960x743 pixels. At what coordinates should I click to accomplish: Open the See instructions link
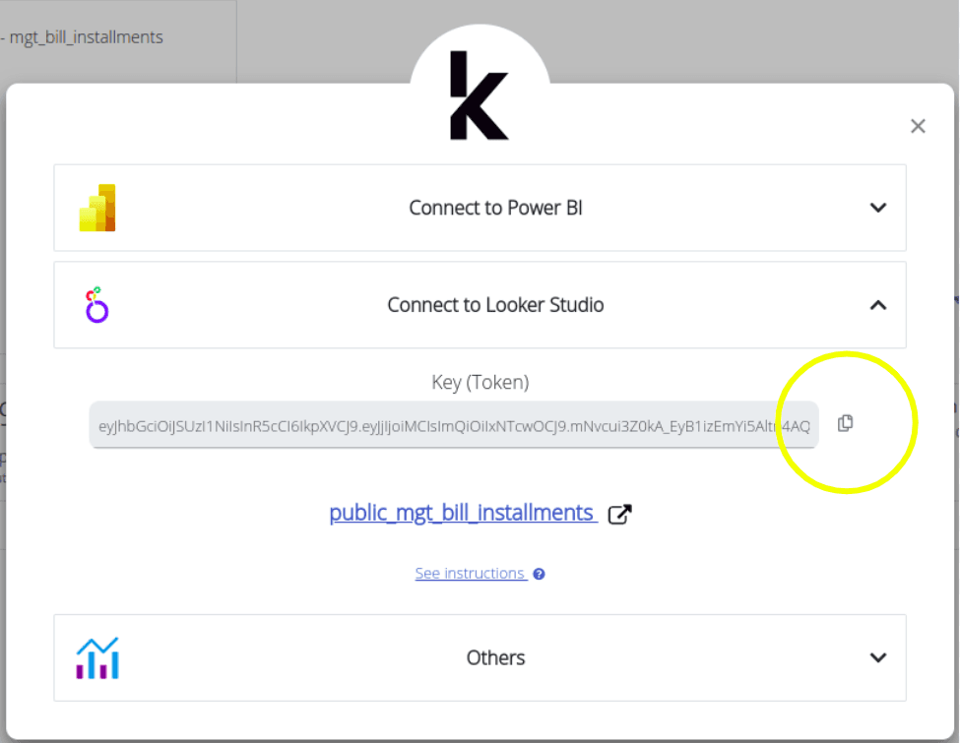pyautogui.click(x=470, y=574)
